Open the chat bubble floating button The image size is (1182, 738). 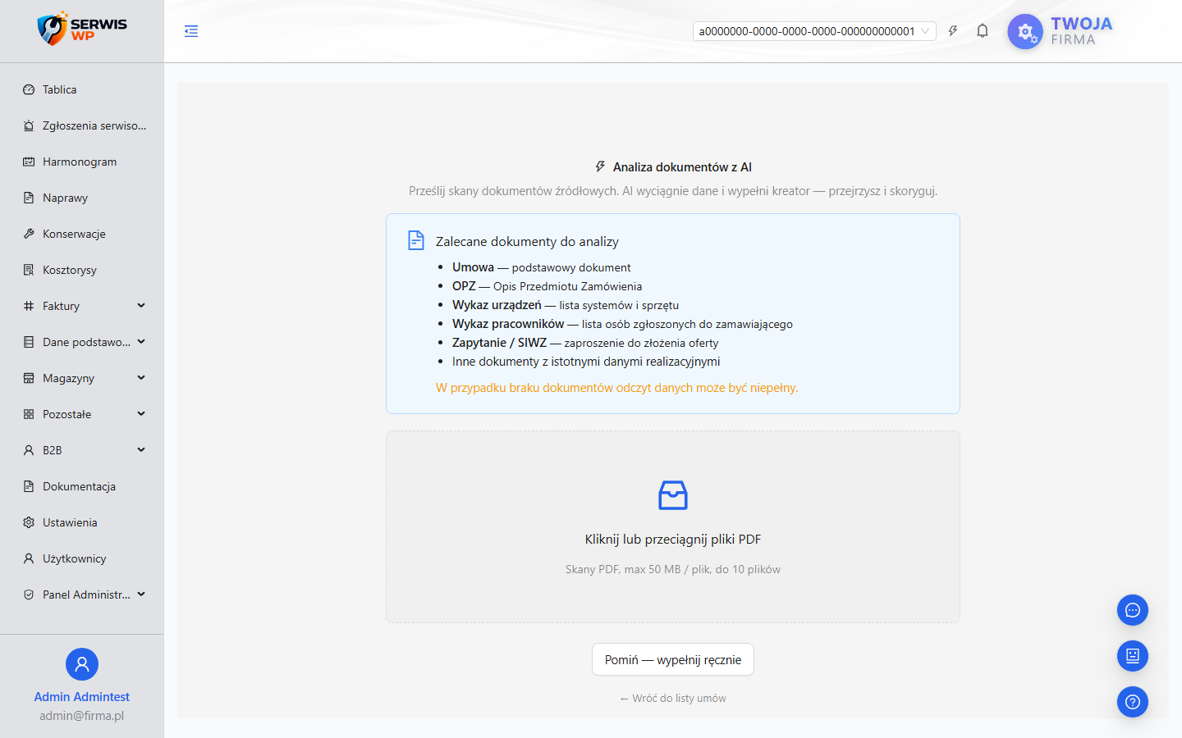(x=1133, y=610)
